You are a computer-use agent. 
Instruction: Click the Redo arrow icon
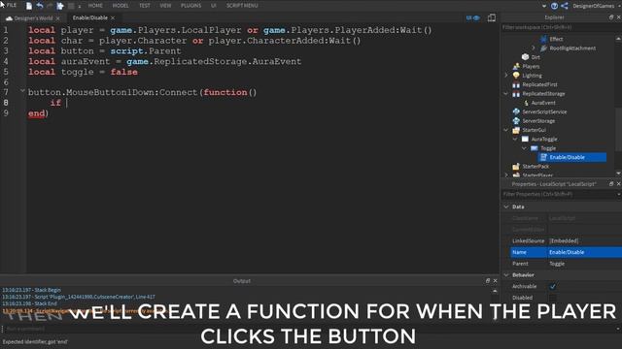coord(50,6)
